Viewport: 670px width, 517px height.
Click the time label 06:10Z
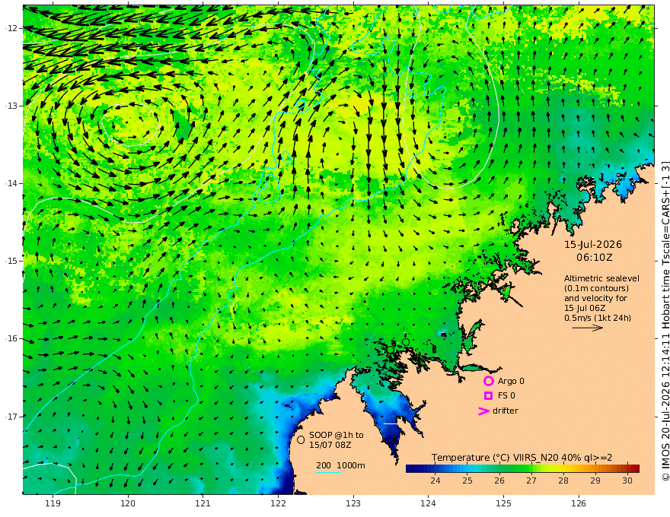pyautogui.click(x=595, y=258)
